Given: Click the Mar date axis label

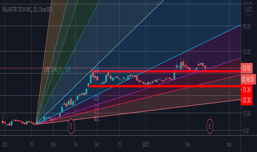Looking at the screenshot, I should 229,145.
